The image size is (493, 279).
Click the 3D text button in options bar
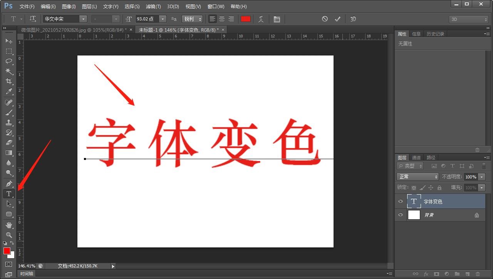353,19
